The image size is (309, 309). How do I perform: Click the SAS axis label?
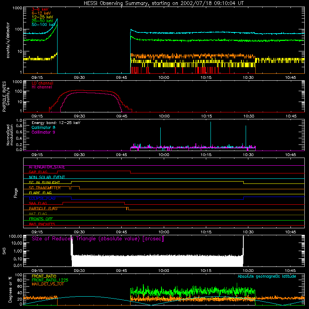coord(4,251)
